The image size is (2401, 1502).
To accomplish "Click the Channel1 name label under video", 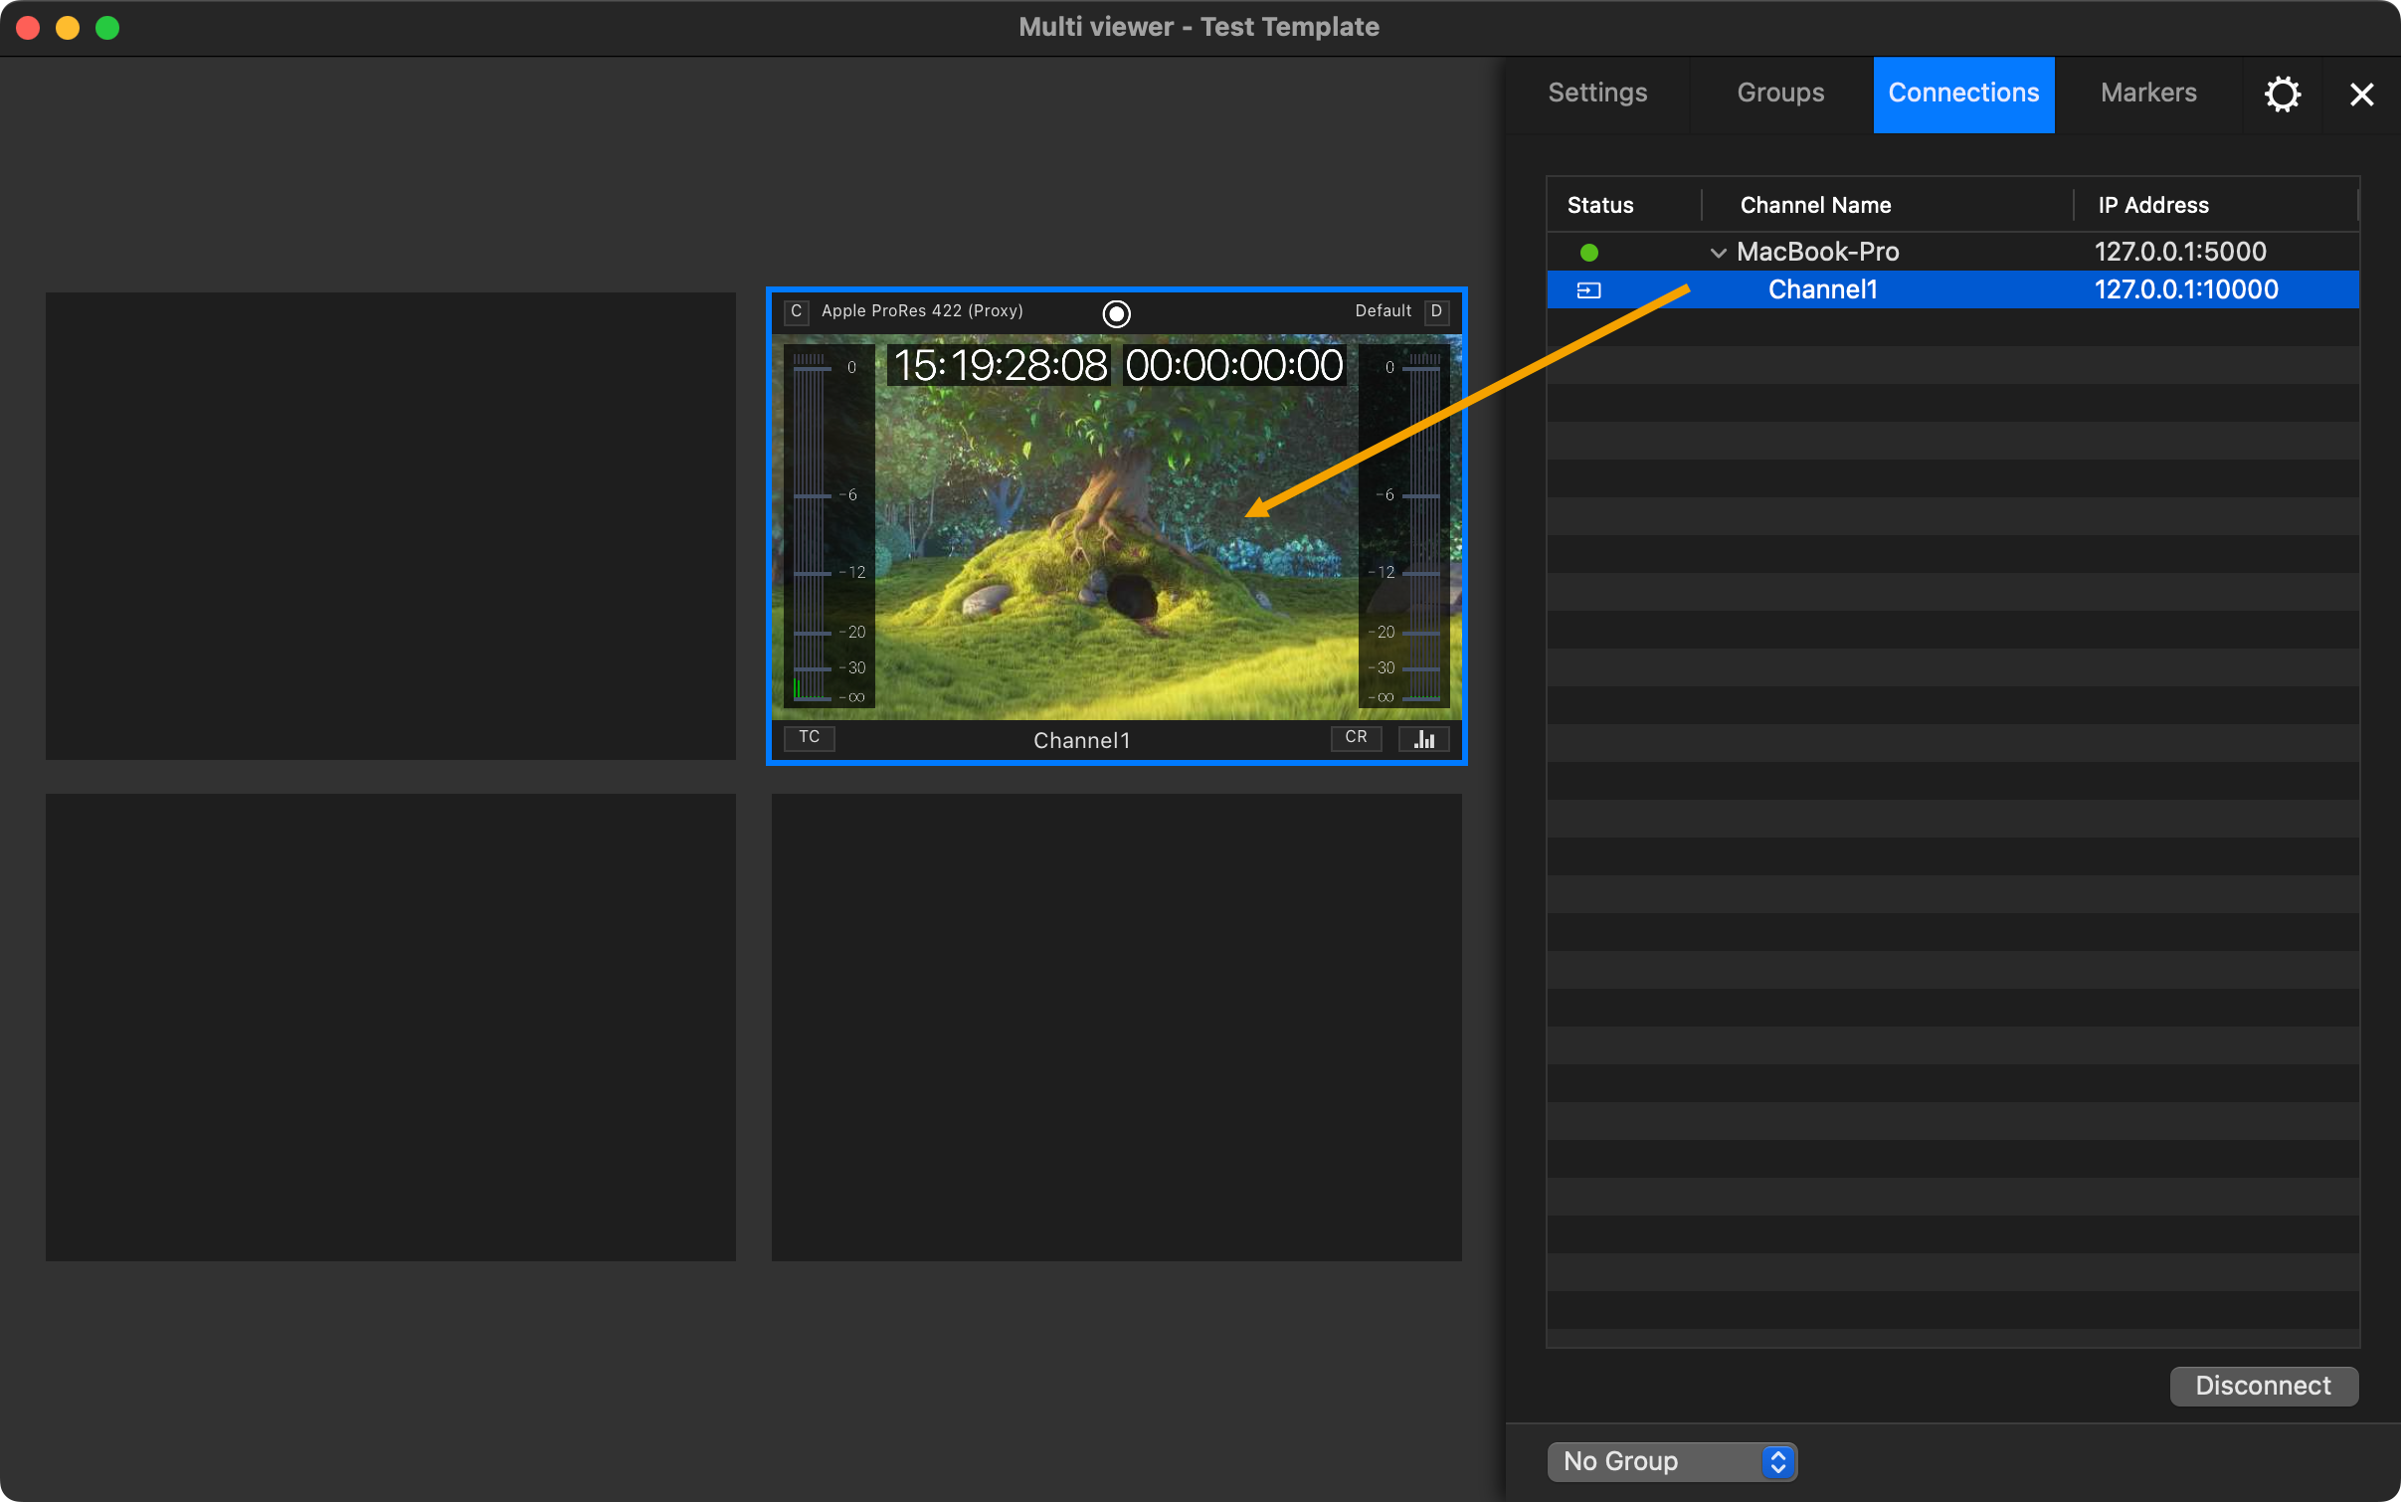I will (x=1081, y=739).
